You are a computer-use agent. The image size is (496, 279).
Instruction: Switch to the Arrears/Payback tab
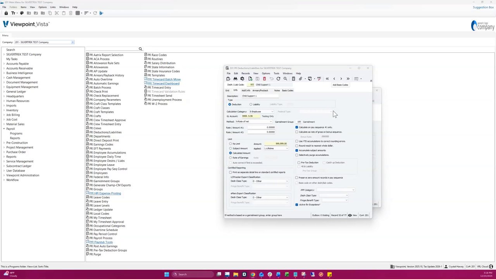pos(260,91)
